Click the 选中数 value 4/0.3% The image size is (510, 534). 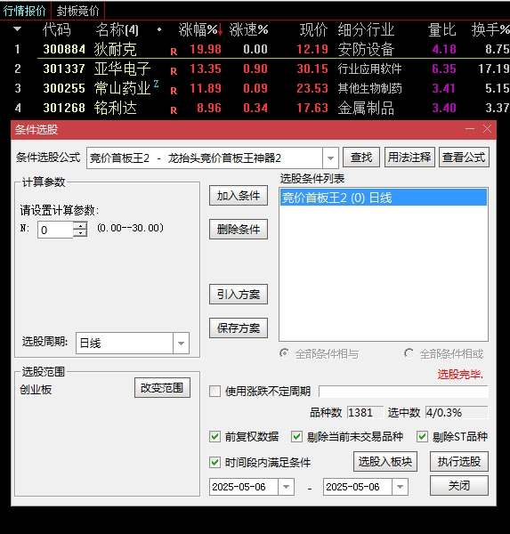tap(457, 413)
